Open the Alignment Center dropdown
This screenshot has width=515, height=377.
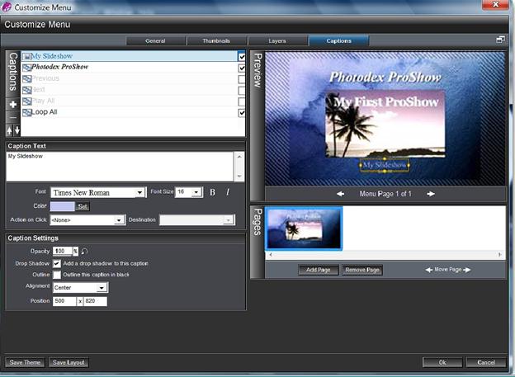tap(102, 288)
